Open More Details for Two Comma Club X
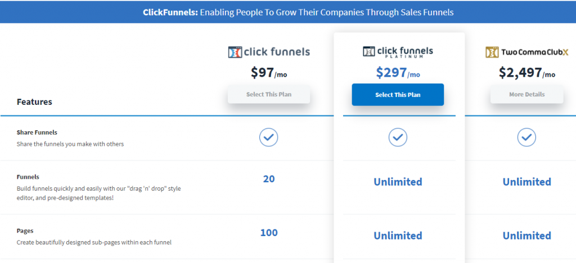This screenshot has height=263, width=576. [x=526, y=95]
